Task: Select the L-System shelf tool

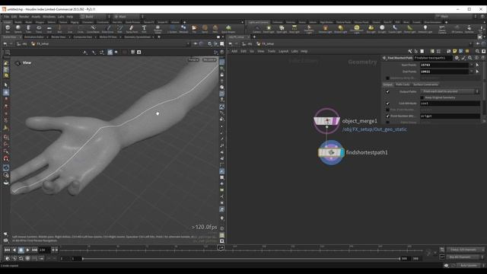Action: pyautogui.click(x=172, y=29)
